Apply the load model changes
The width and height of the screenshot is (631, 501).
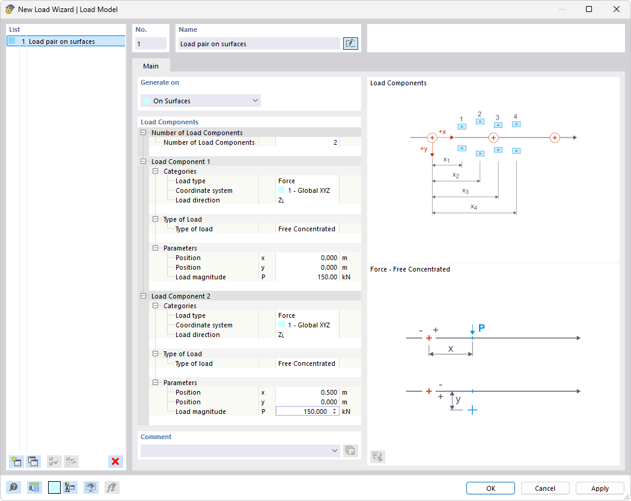tap(599, 488)
